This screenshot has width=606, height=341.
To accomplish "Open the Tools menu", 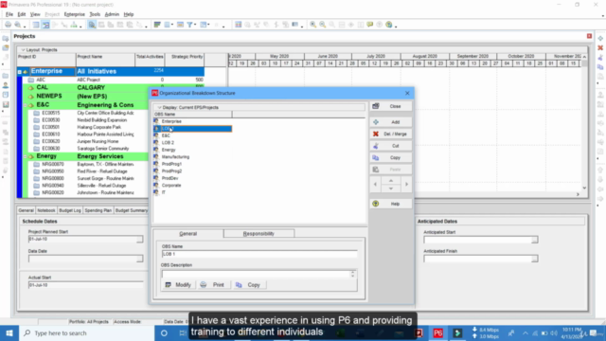I will (95, 14).
